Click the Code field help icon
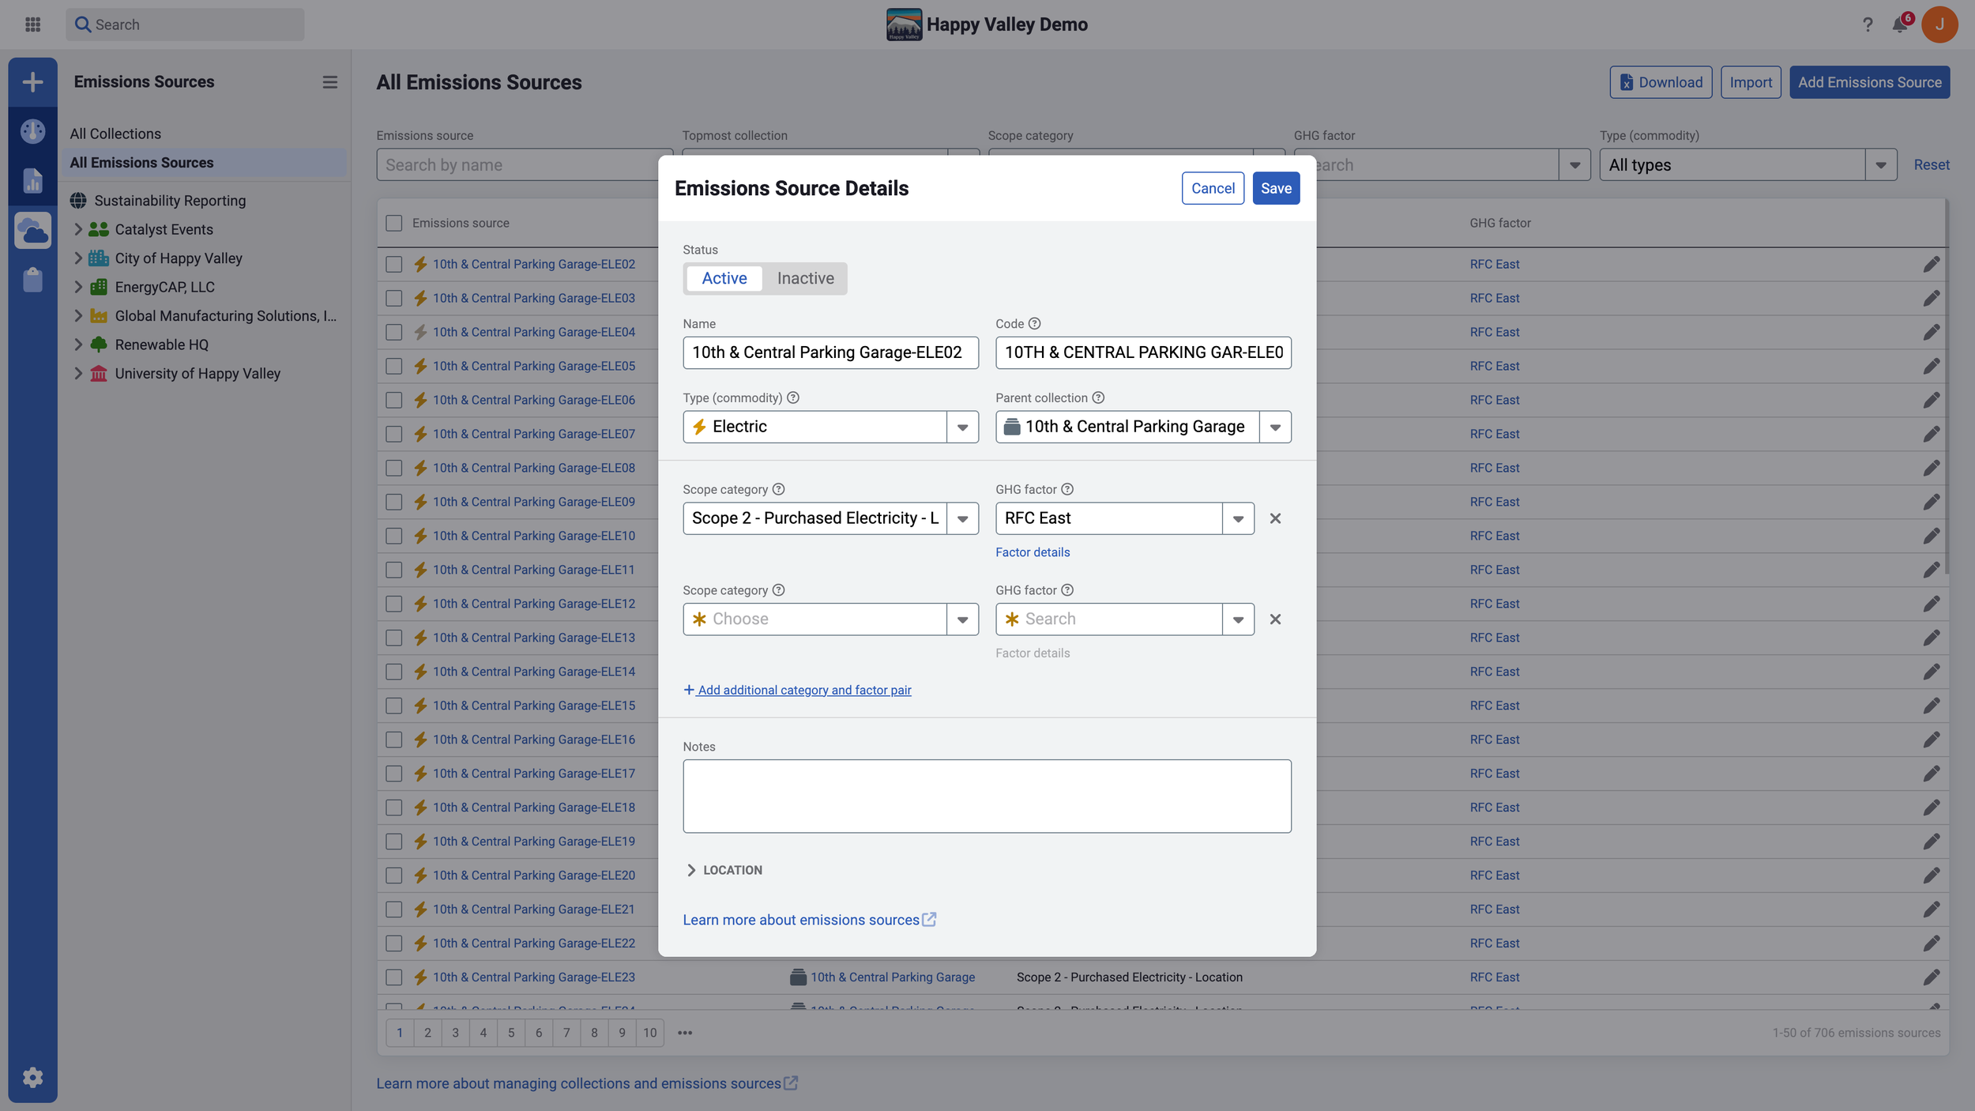1975x1111 pixels. [x=1034, y=324]
